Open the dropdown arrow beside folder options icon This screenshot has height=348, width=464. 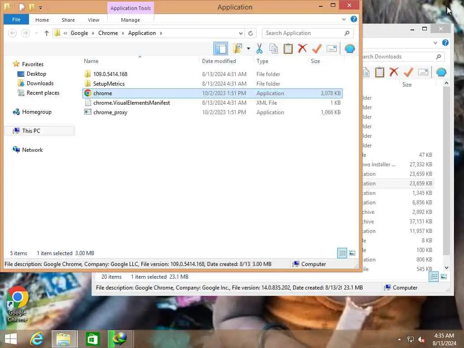pyautogui.click(x=248, y=48)
